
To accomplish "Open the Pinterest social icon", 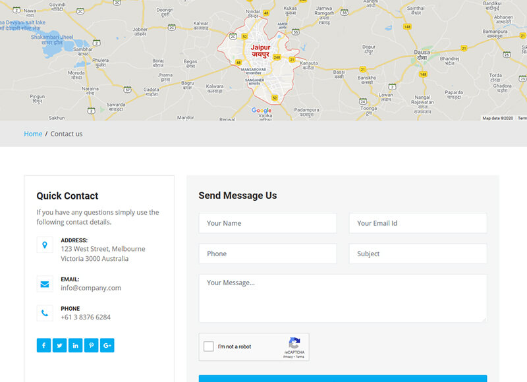I will point(92,345).
